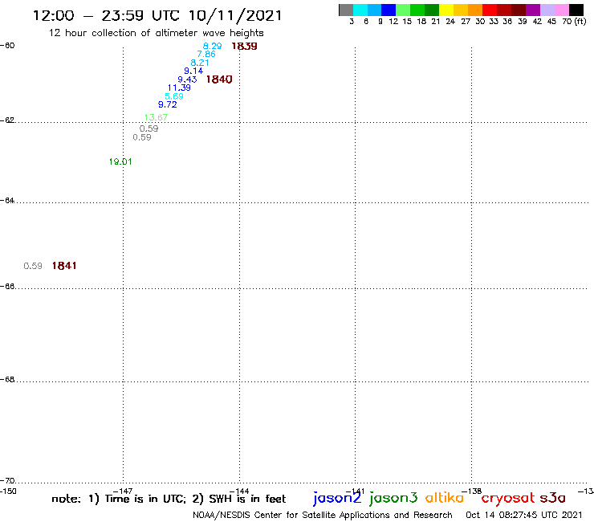Click the 11.39 altimeter value

pos(179,88)
